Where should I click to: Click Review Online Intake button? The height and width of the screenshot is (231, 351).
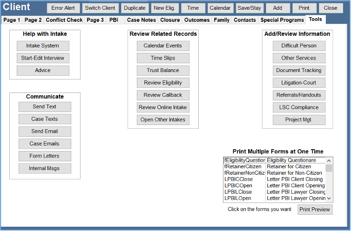[x=163, y=107]
